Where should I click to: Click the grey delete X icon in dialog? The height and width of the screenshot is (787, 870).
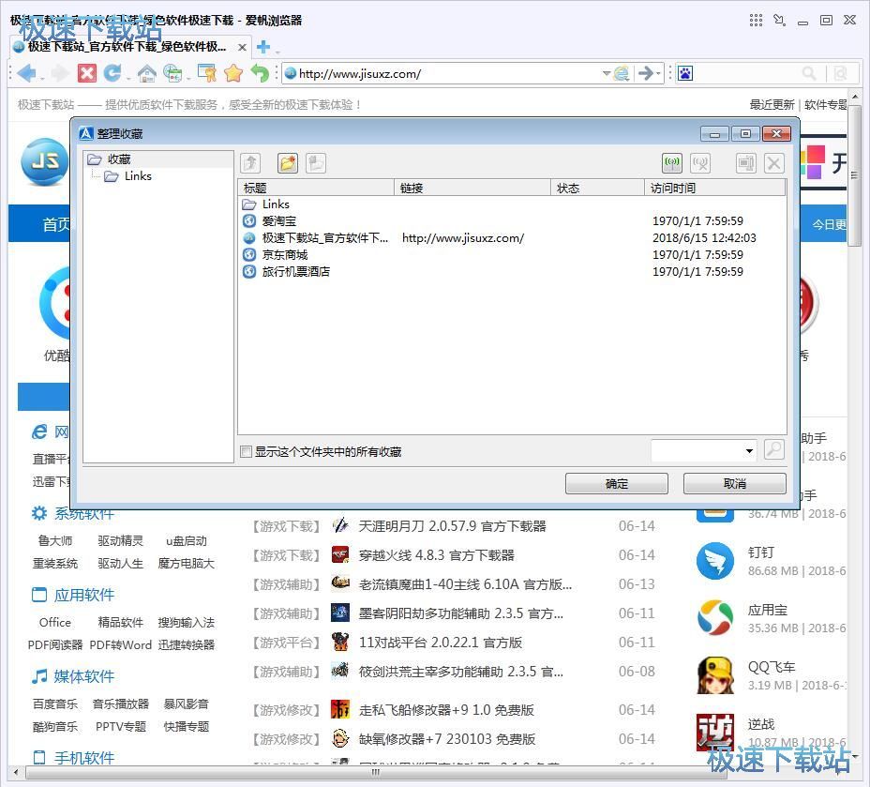pyautogui.click(x=774, y=163)
